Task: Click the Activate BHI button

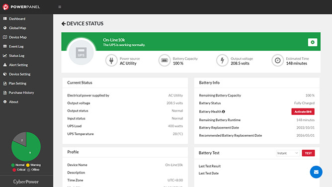Action: (303, 111)
